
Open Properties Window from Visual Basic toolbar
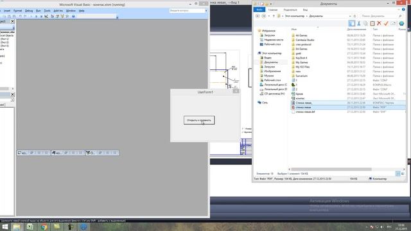pos(57,16)
